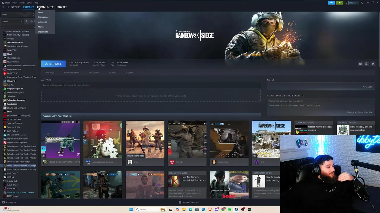Open Brave browser on taskbar
Screen dimensions: 380x213
pos(210,209)
